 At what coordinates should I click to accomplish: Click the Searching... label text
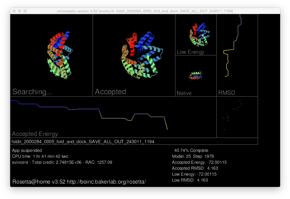coord(32,92)
